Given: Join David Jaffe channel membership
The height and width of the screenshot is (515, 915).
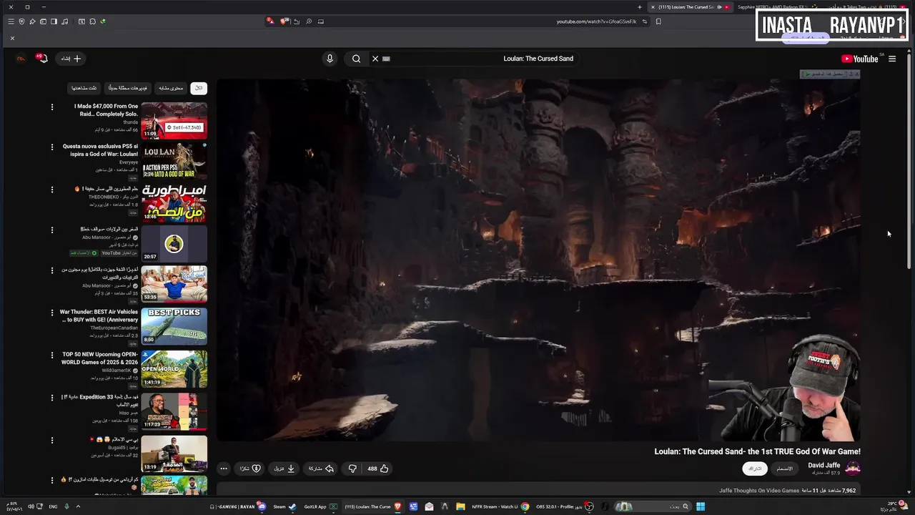Looking at the screenshot, I should point(785,469).
